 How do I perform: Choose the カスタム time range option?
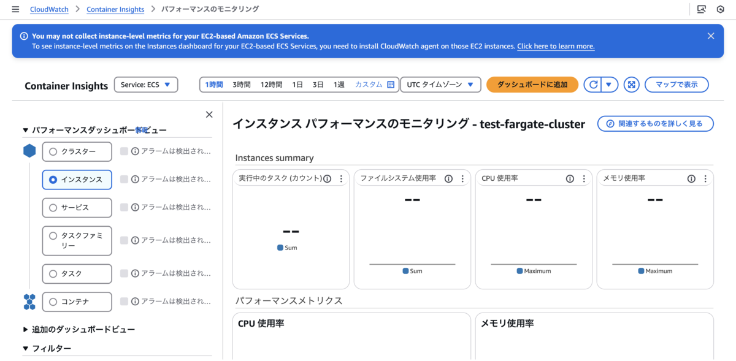pos(369,85)
